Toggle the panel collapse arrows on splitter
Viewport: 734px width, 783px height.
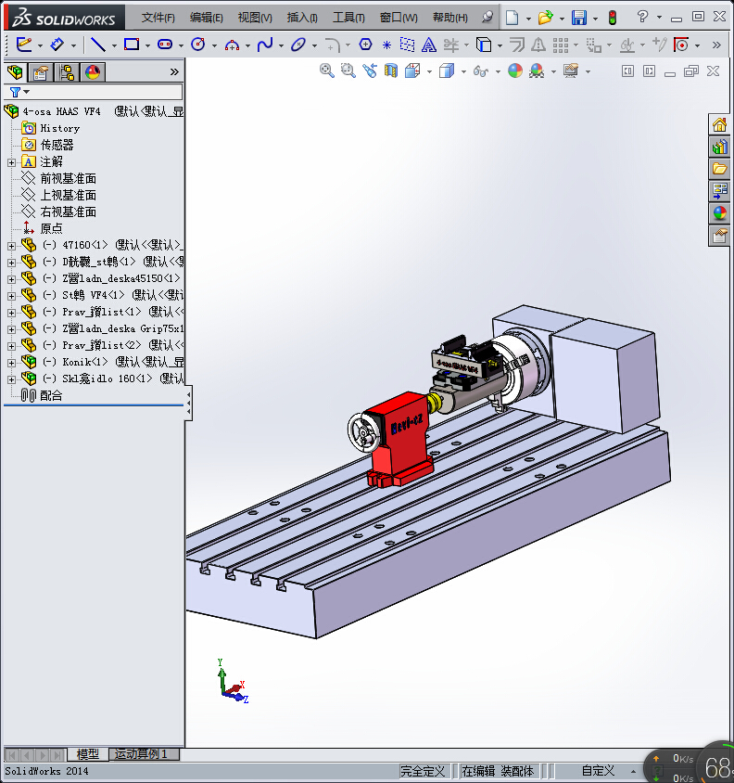tap(189, 403)
